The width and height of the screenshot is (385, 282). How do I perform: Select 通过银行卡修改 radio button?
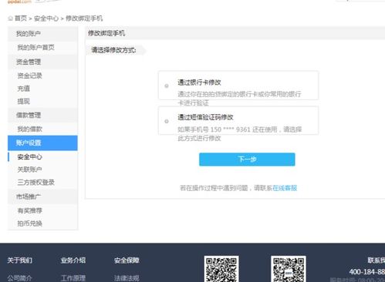point(167,86)
